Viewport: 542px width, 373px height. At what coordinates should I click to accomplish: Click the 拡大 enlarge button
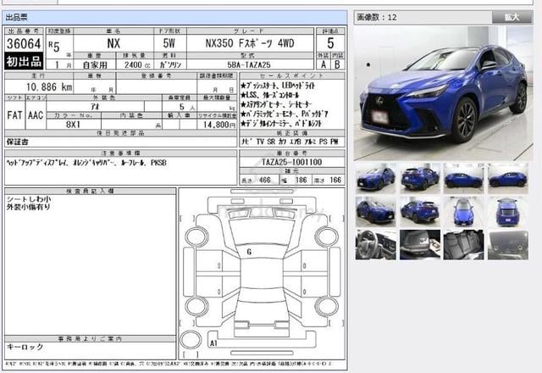(512, 17)
